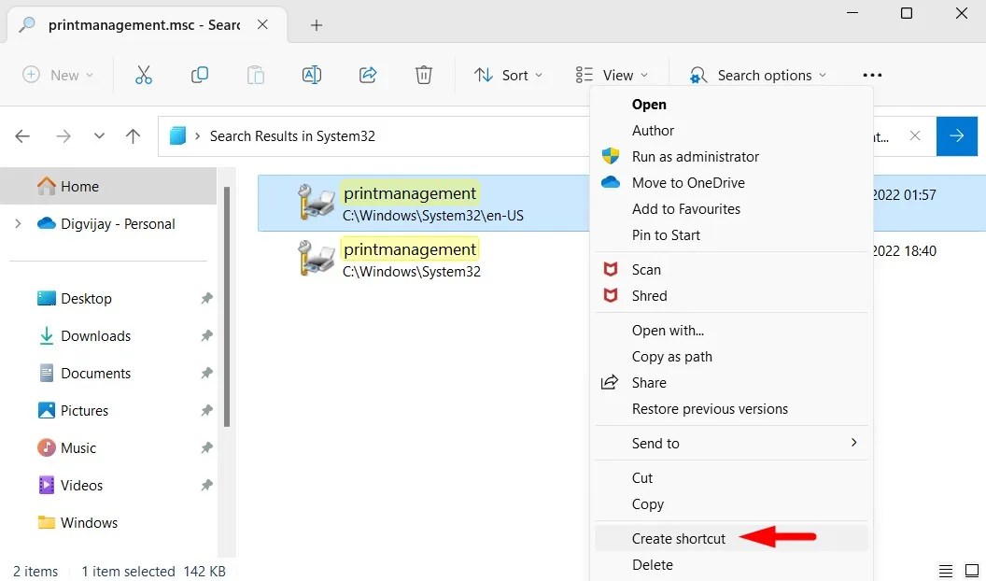Expand the New button chevron
The width and height of the screenshot is (986, 581).
click(x=89, y=75)
